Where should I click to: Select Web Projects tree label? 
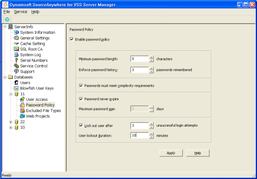click(38, 116)
